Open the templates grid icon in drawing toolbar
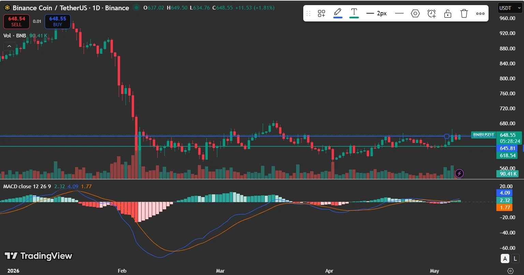 pos(321,14)
